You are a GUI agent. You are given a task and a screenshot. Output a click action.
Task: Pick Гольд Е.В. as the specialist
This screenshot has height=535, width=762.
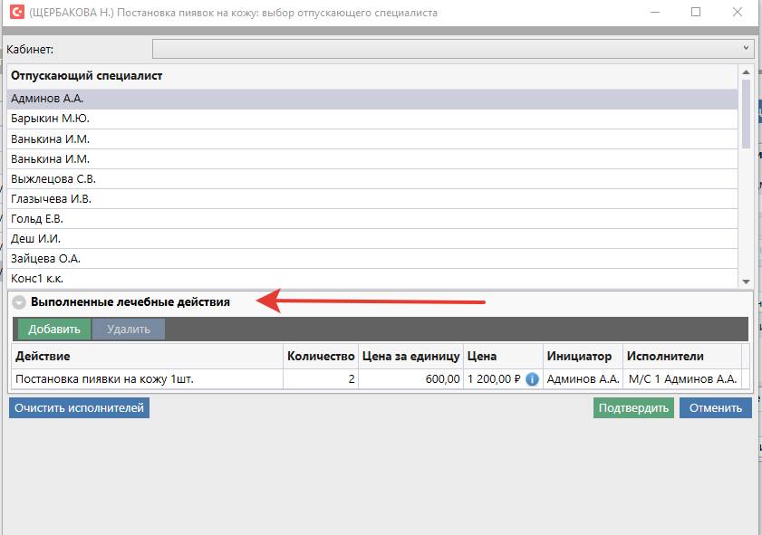coord(37,218)
